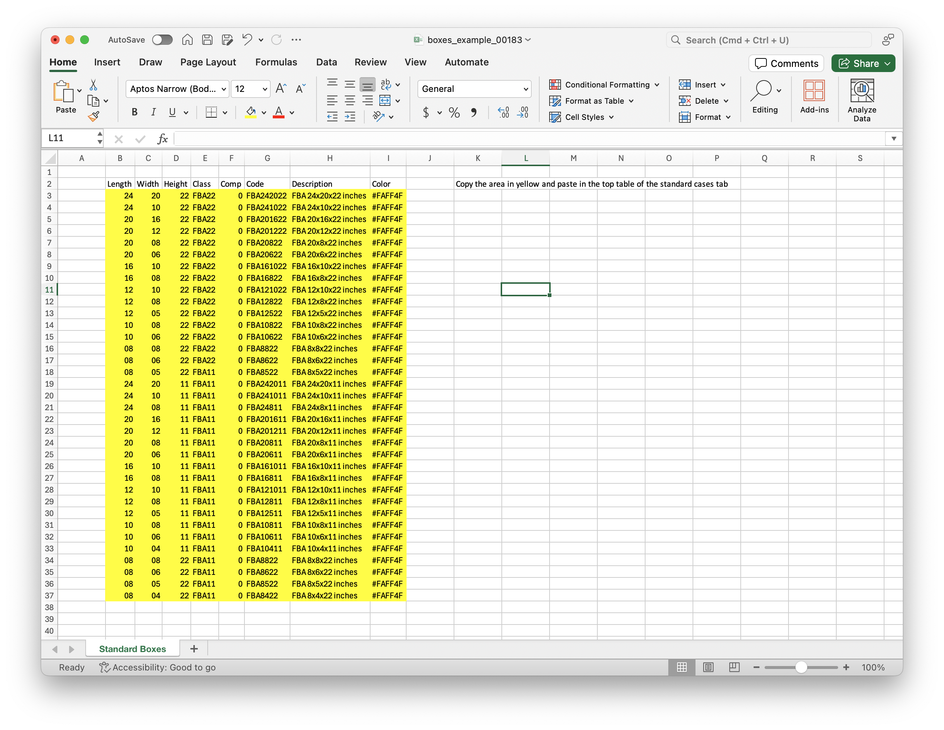Screen dimensions: 944x730
Task: Toggle Align Left horizontal alignment
Action: tap(332, 101)
